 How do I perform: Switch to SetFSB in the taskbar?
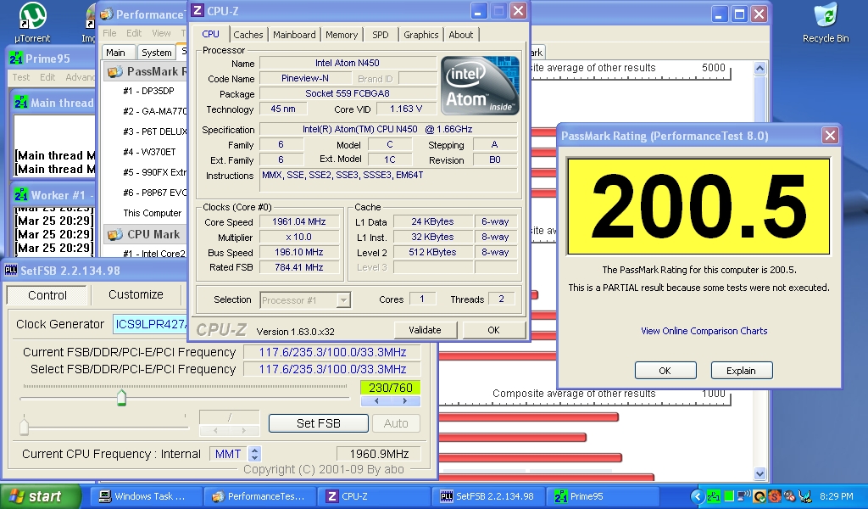489,496
